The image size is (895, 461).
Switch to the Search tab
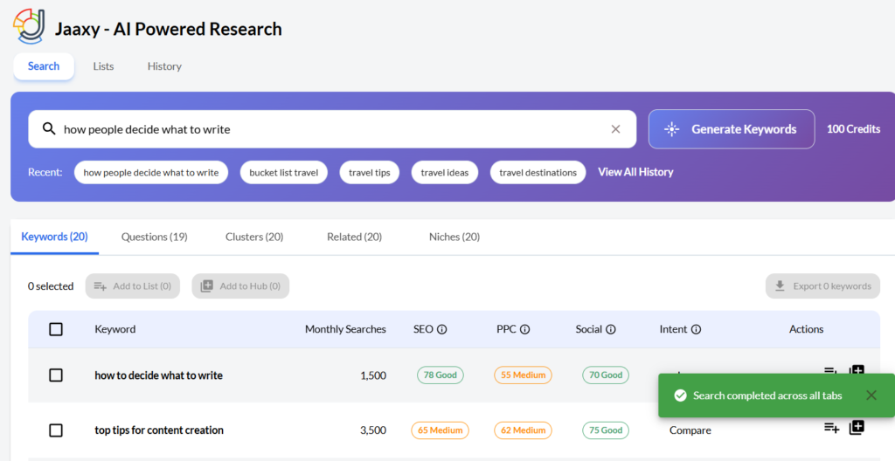coord(44,66)
